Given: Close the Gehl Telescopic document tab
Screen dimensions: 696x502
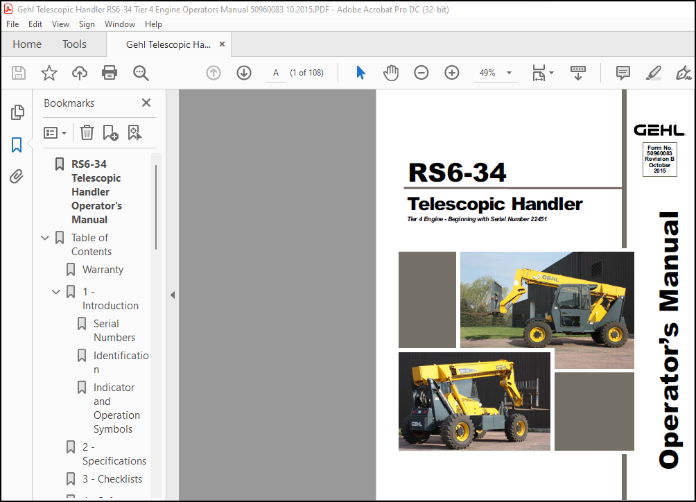Looking at the screenshot, I should coord(222,44).
